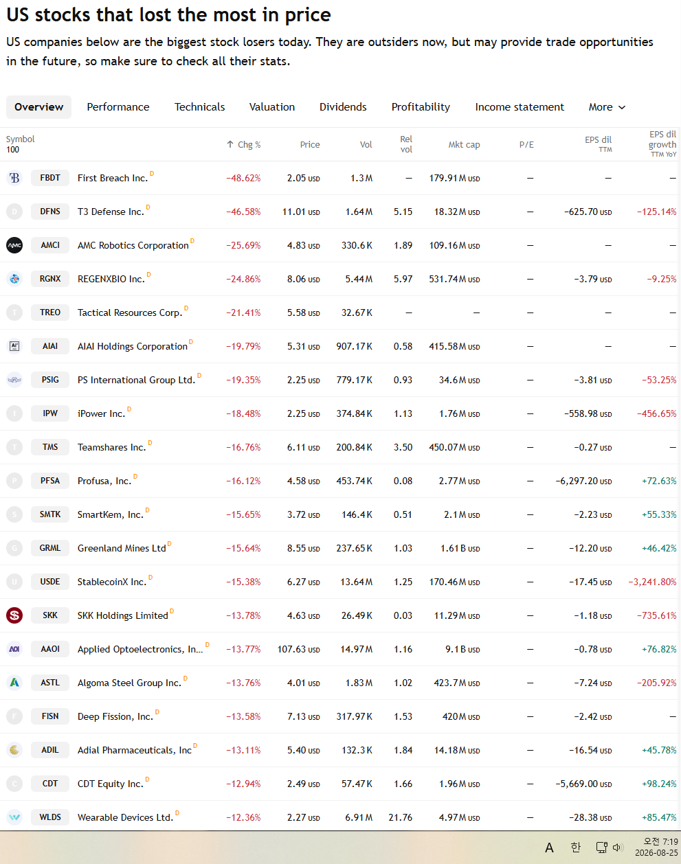Viewport: 681px width, 864px height.
Task: Click the 107.63 USD price cell
Action: point(298,649)
